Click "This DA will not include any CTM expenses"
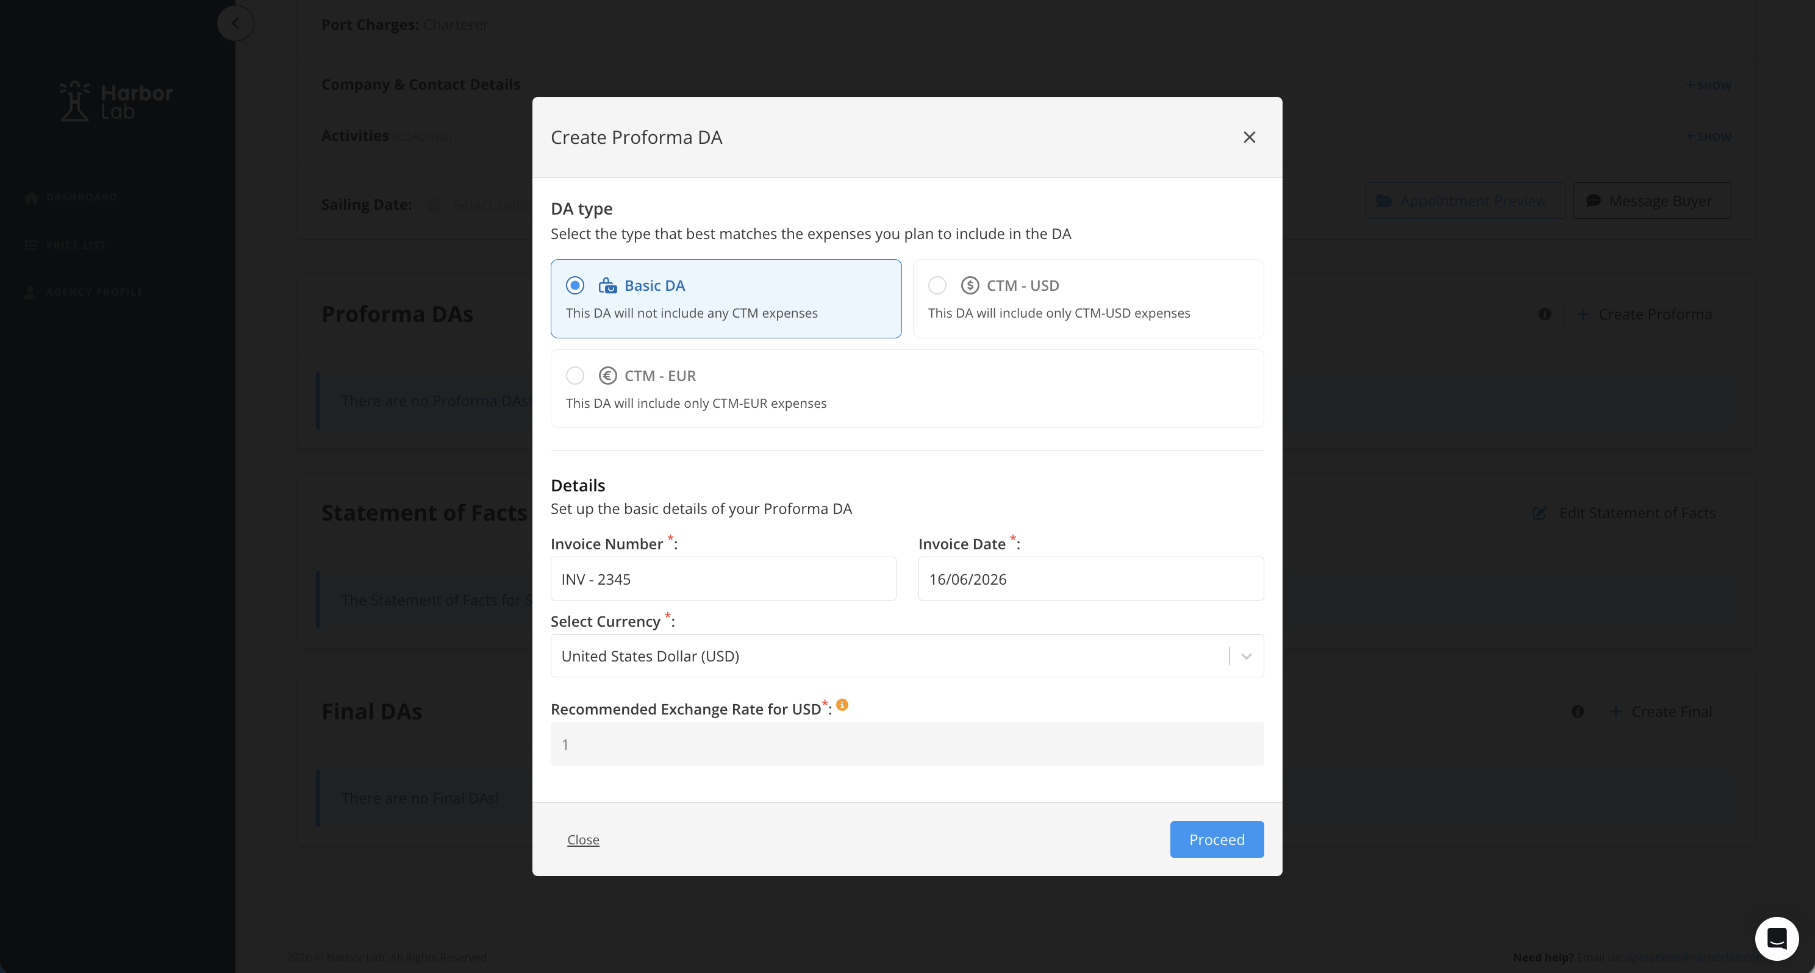Screen dimensions: 1815x973 (692, 313)
